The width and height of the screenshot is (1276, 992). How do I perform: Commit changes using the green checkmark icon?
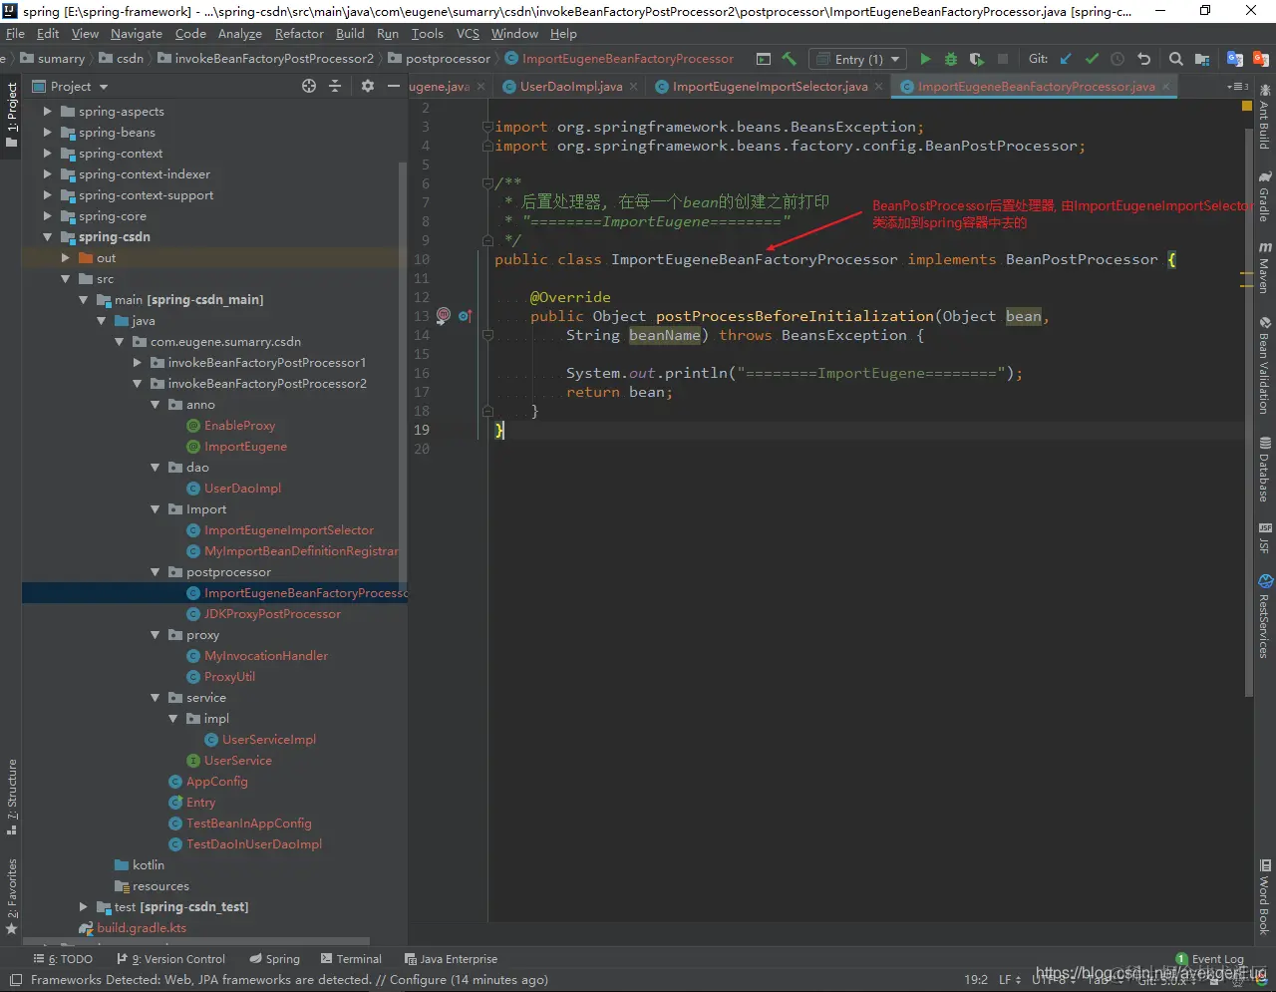tap(1092, 60)
